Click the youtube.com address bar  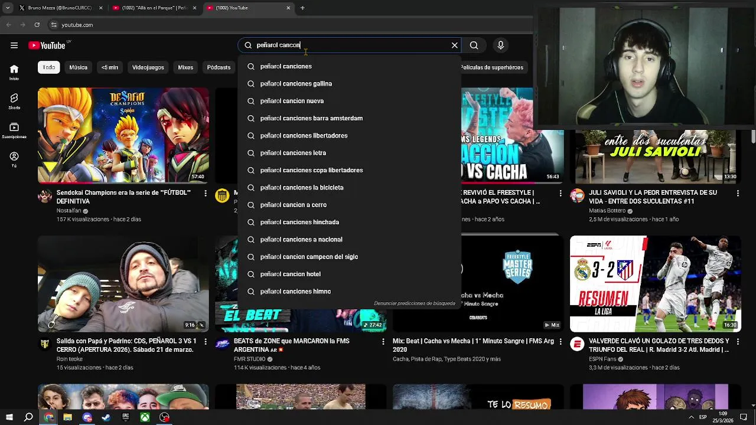click(289, 25)
